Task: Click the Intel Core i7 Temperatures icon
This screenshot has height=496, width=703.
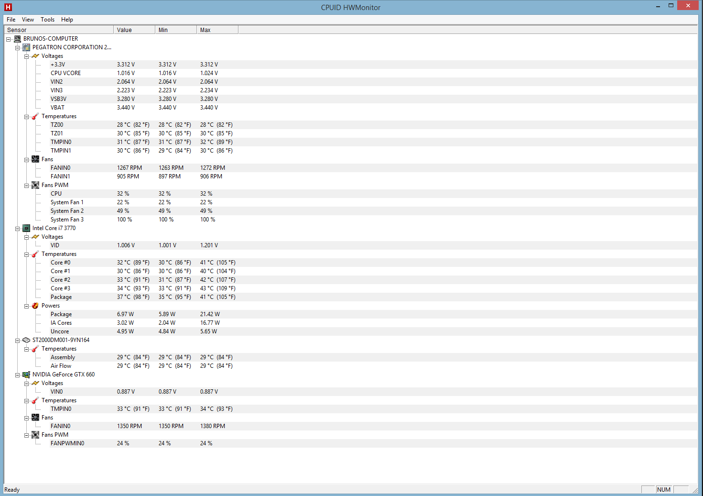Action: [35, 254]
